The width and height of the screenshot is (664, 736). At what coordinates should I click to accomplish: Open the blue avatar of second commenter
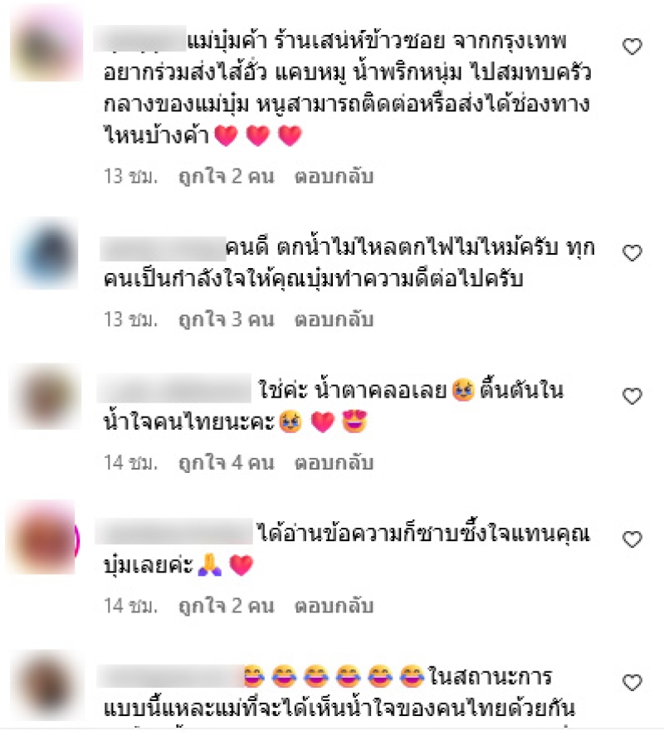coord(46,253)
